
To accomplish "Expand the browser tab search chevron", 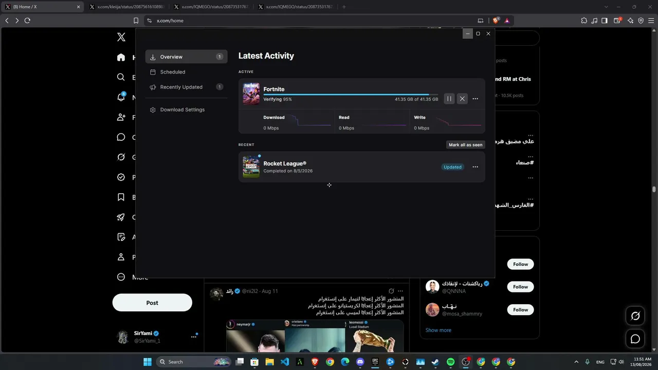I will click(607, 7).
